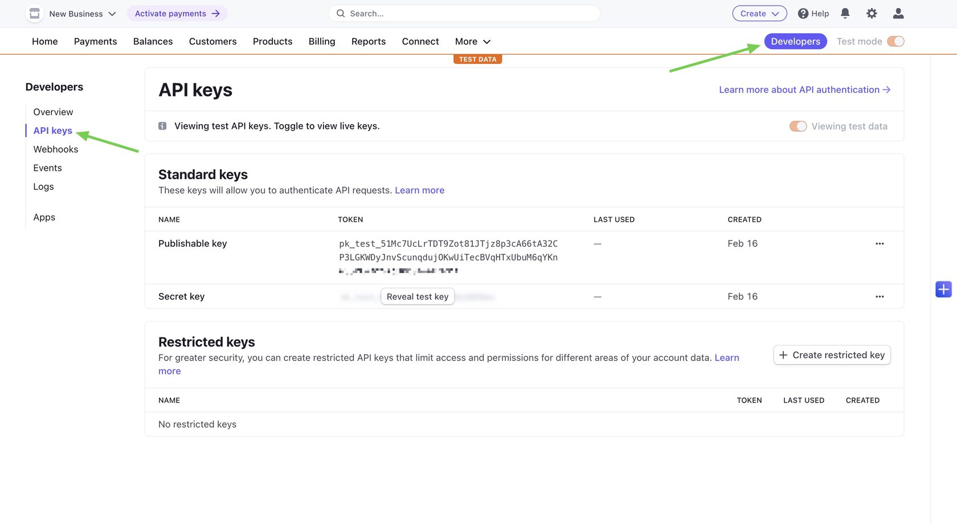Open the Secret key row options menu

point(880,296)
